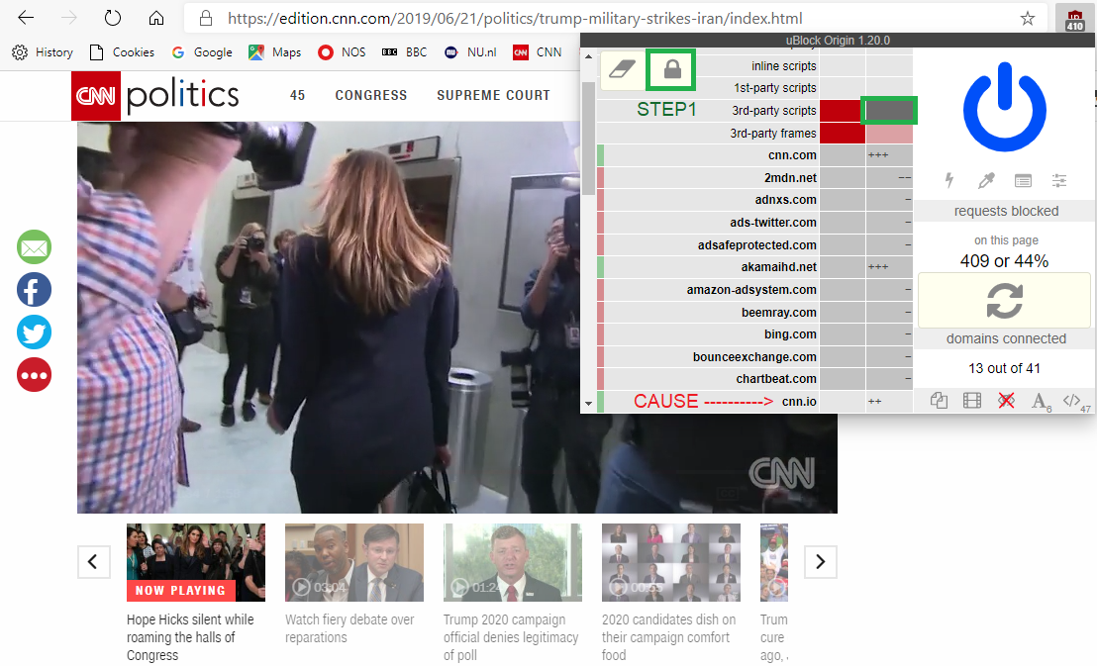The width and height of the screenshot is (1097, 666).
Task: Click the address bar URL field
Action: [x=616, y=18]
